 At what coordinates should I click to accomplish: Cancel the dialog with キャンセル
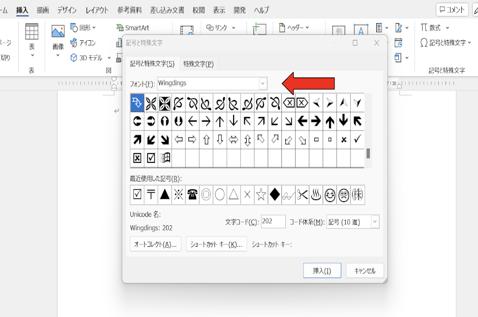coord(365,270)
